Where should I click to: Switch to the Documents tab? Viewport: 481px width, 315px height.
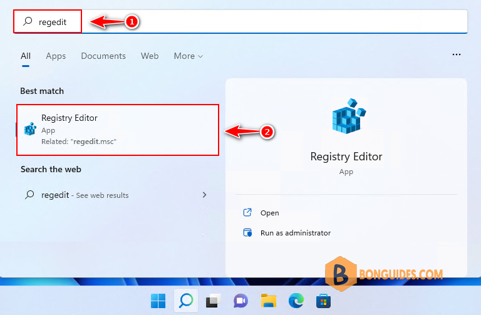tap(103, 56)
